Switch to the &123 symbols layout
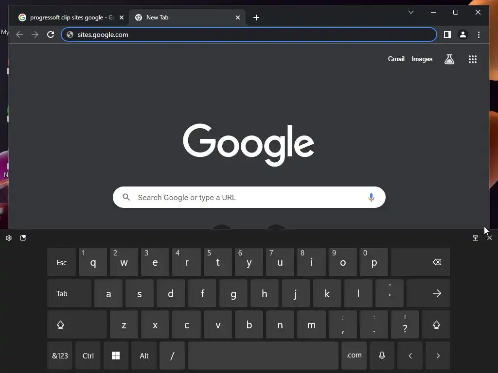Image resolution: width=498 pixels, height=373 pixels. coord(60,356)
